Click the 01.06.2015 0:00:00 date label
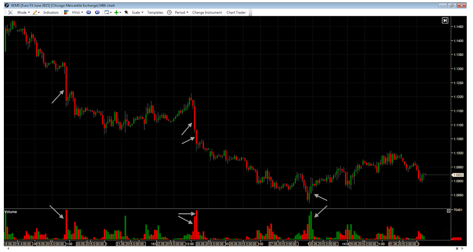The width and height of the screenshot is (473, 252). click(403, 244)
